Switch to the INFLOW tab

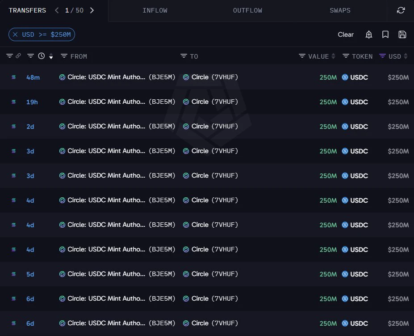point(155,11)
